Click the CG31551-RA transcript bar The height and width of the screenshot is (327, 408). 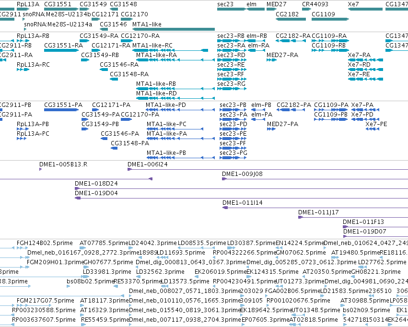61,50
